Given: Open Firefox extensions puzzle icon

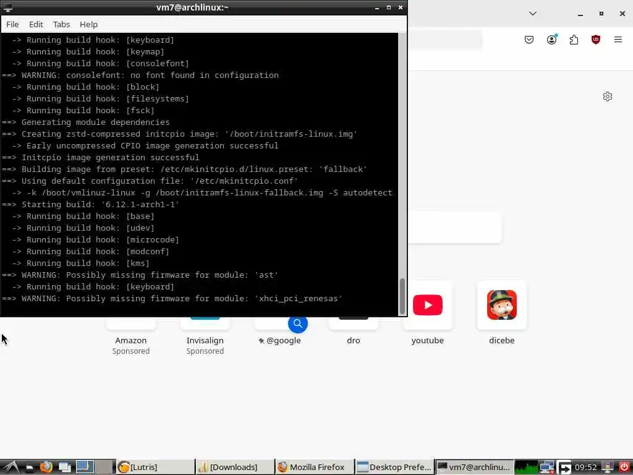Looking at the screenshot, I should pos(574,40).
